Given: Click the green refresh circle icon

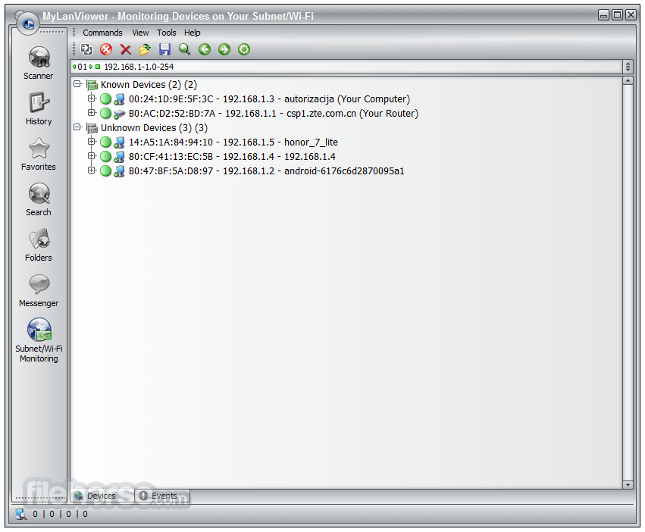Looking at the screenshot, I should pos(244,49).
